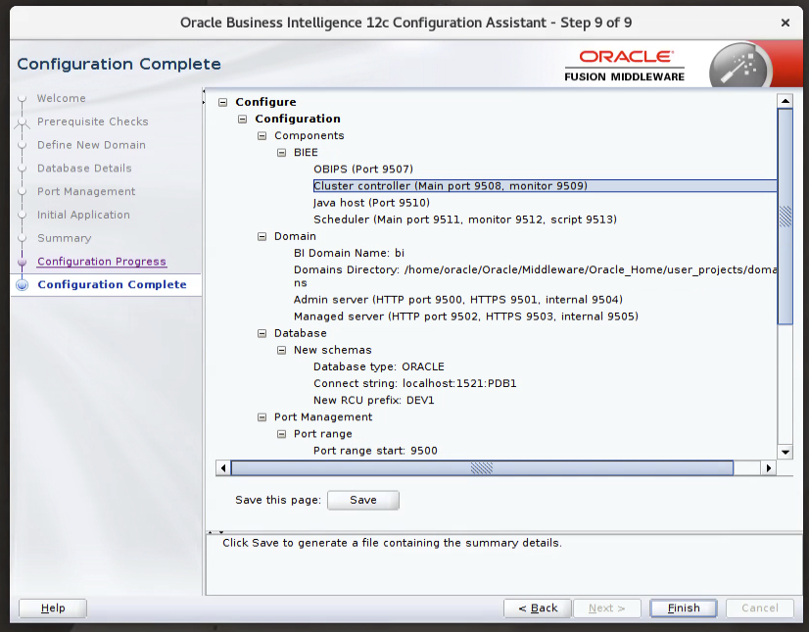Collapse the Configuration tree node
809x632 pixels.
pyautogui.click(x=243, y=120)
